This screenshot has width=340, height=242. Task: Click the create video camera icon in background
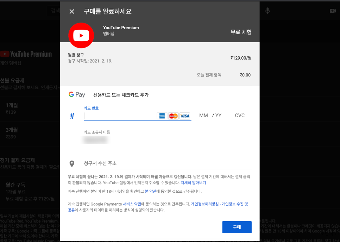pyautogui.click(x=333, y=11)
